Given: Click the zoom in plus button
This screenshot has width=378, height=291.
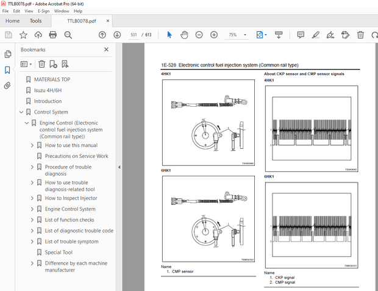Looking at the screenshot, I should pyautogui.click(x=214, y=35).
